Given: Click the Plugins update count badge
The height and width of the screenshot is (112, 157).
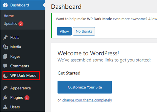Looking at the screenshot, I should click(x=27, y=98).
